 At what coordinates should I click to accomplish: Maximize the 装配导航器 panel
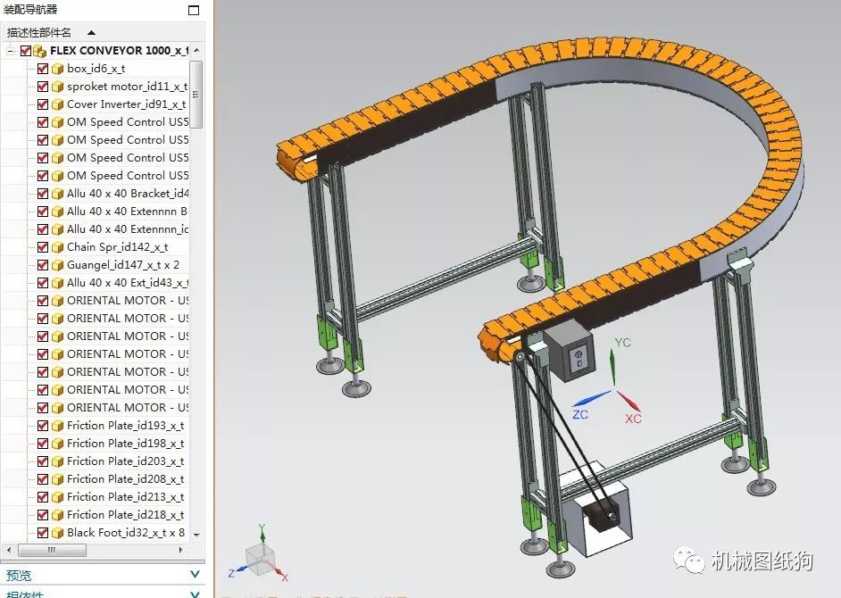(194, 10)
